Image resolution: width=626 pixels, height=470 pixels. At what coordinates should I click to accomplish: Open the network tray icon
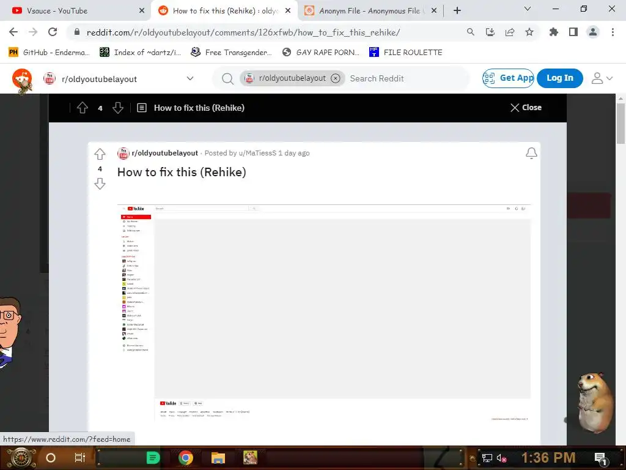(487, 458)
